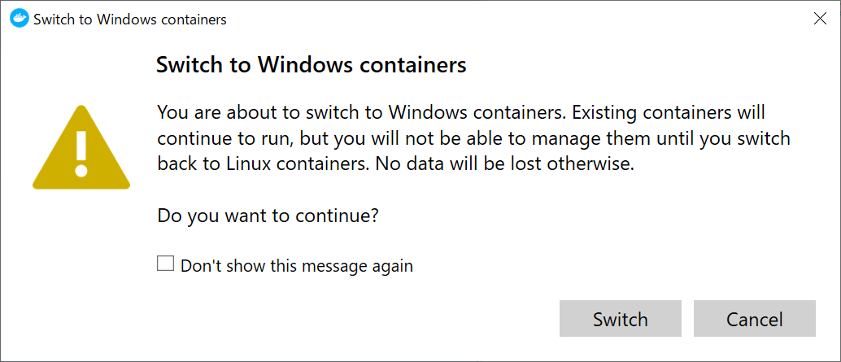Screen dimensions: 841x362
Task: Click the word "continue?" in the question
Action: pyautogui.click(x=339, y=216)
